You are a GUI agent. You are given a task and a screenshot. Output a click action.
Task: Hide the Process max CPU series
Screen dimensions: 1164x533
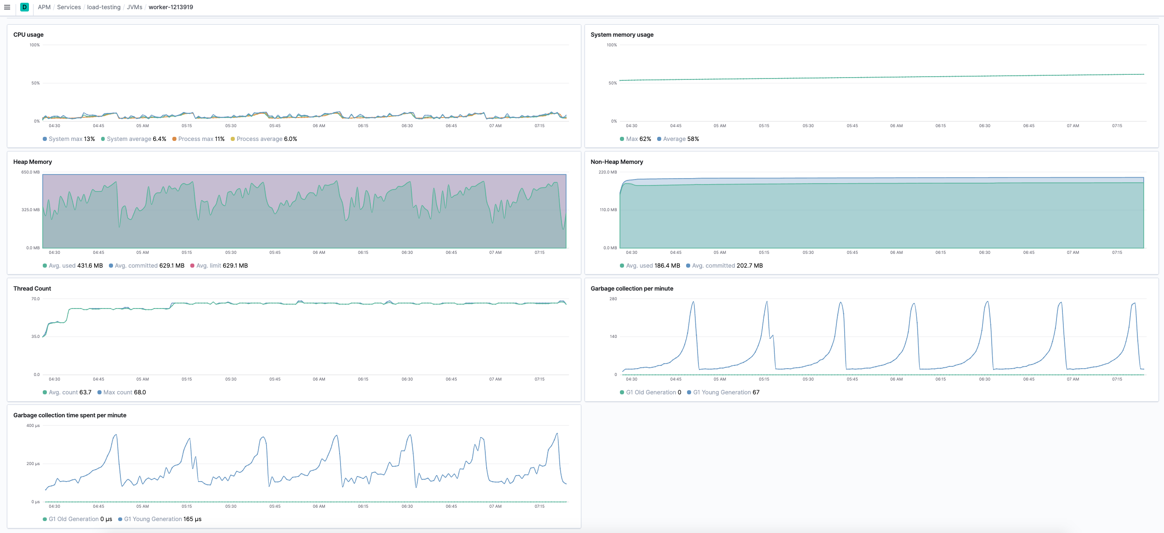[195, 139]
